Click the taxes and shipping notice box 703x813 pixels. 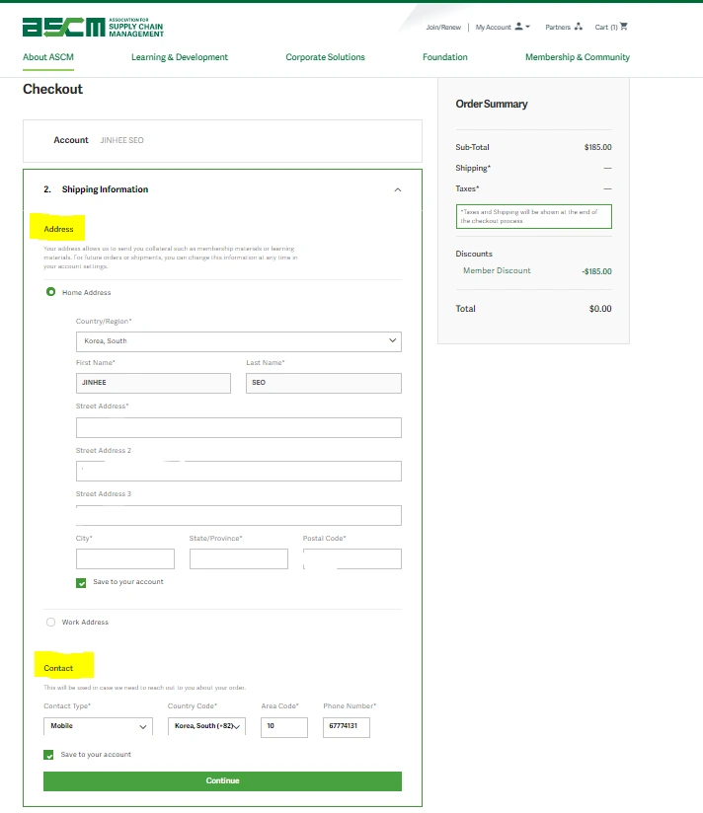pos(534,216)
